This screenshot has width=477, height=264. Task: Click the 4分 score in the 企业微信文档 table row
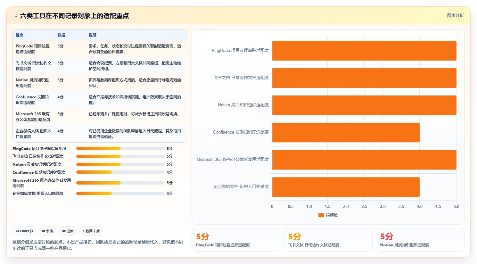pyautogui.click(x=61, y=131)
